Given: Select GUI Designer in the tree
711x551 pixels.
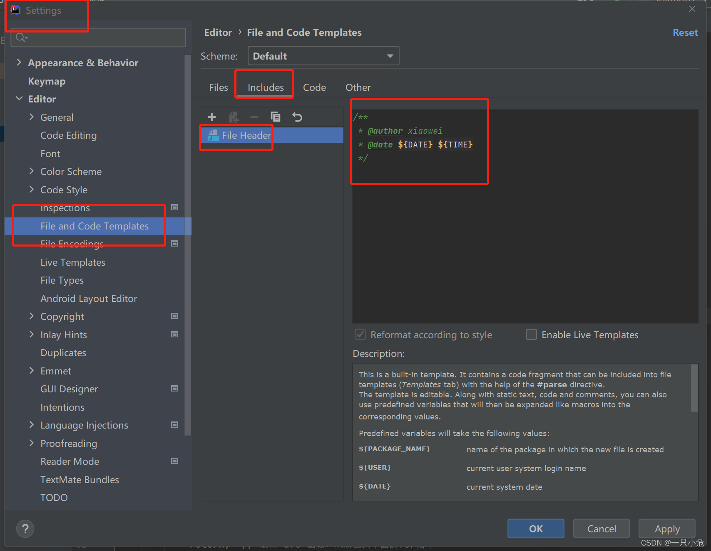Looking at the screenshot, I should tap(69, 389).
